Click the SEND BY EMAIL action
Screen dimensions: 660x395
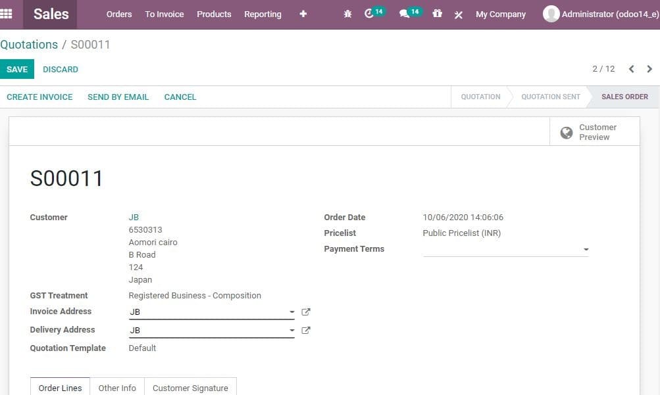[x=118, y=97]
